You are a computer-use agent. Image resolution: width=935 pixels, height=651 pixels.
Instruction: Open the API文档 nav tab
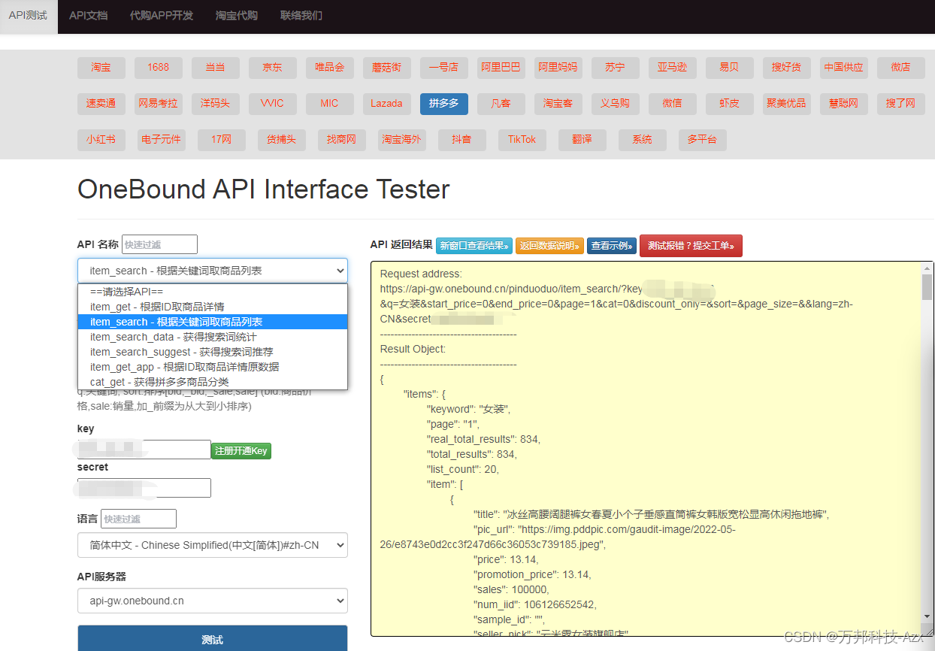coord(88,16)
